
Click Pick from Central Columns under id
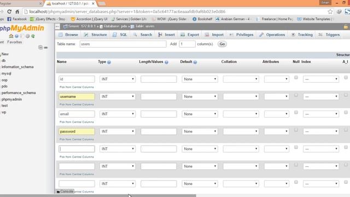click(77, 87)
